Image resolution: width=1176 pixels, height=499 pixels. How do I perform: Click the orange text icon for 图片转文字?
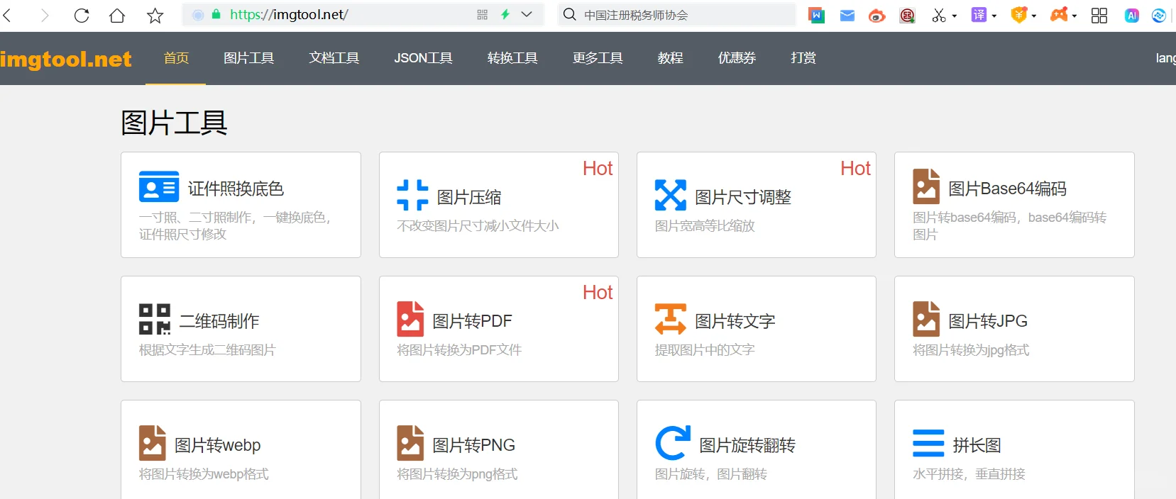[670, 319]
